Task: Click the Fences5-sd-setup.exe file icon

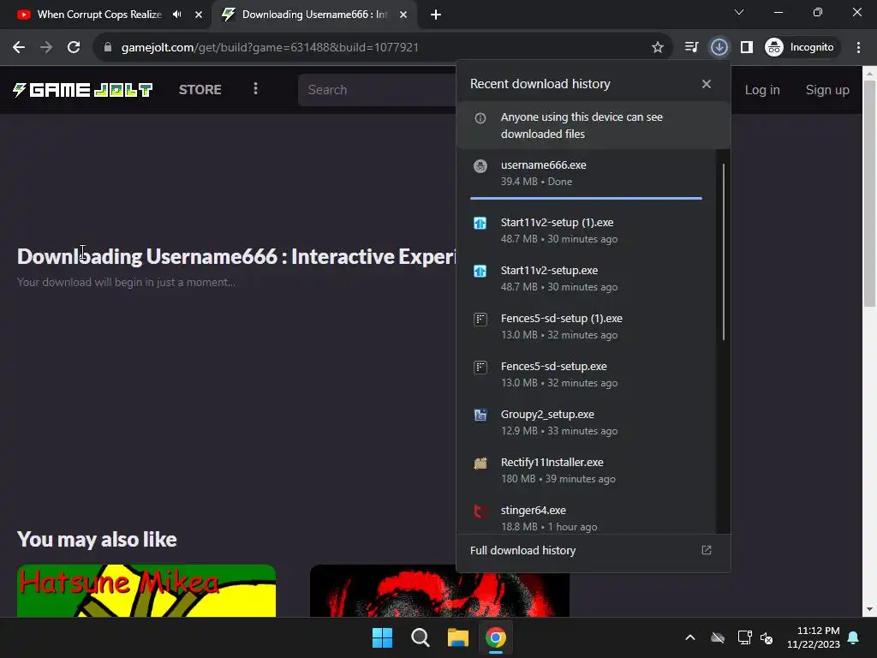Action: pos(480,368)
